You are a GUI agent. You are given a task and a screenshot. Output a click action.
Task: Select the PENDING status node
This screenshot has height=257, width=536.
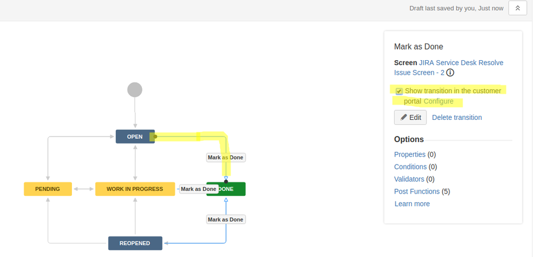[x=48, y=189]
